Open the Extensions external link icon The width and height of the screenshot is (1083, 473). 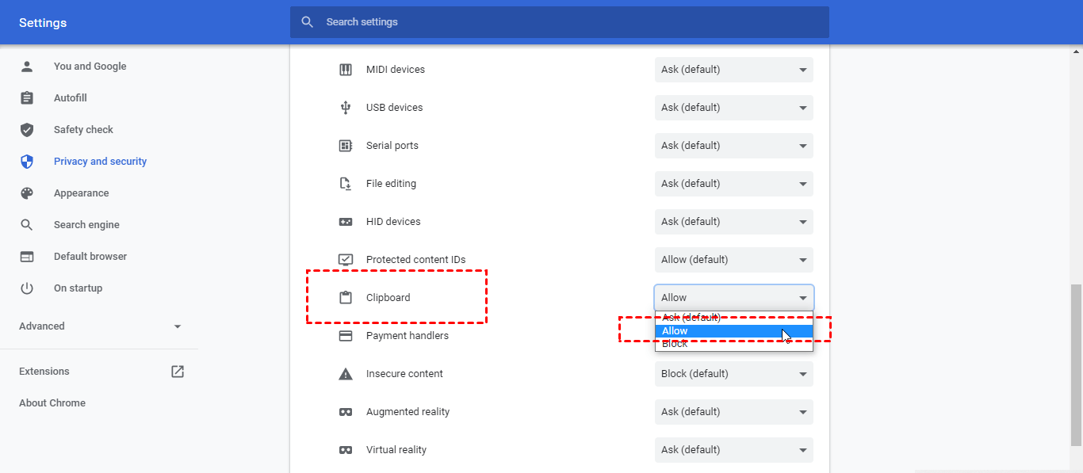[178, 372]
